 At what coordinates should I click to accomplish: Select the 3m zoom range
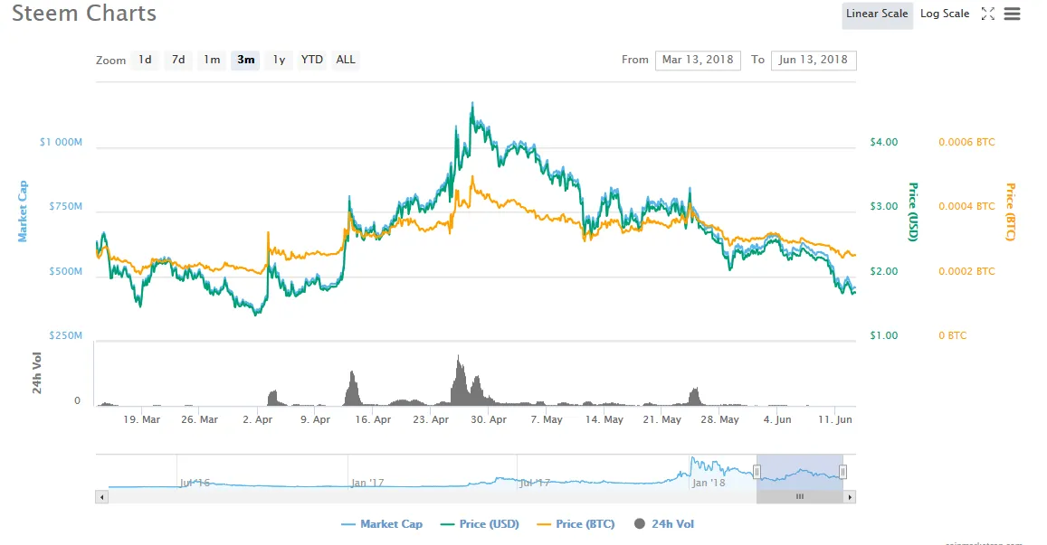(246, 60)
